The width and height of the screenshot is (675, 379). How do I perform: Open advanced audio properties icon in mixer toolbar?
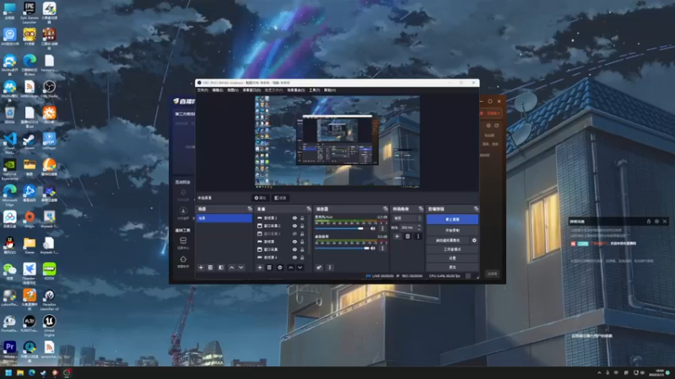pos(319,267)
